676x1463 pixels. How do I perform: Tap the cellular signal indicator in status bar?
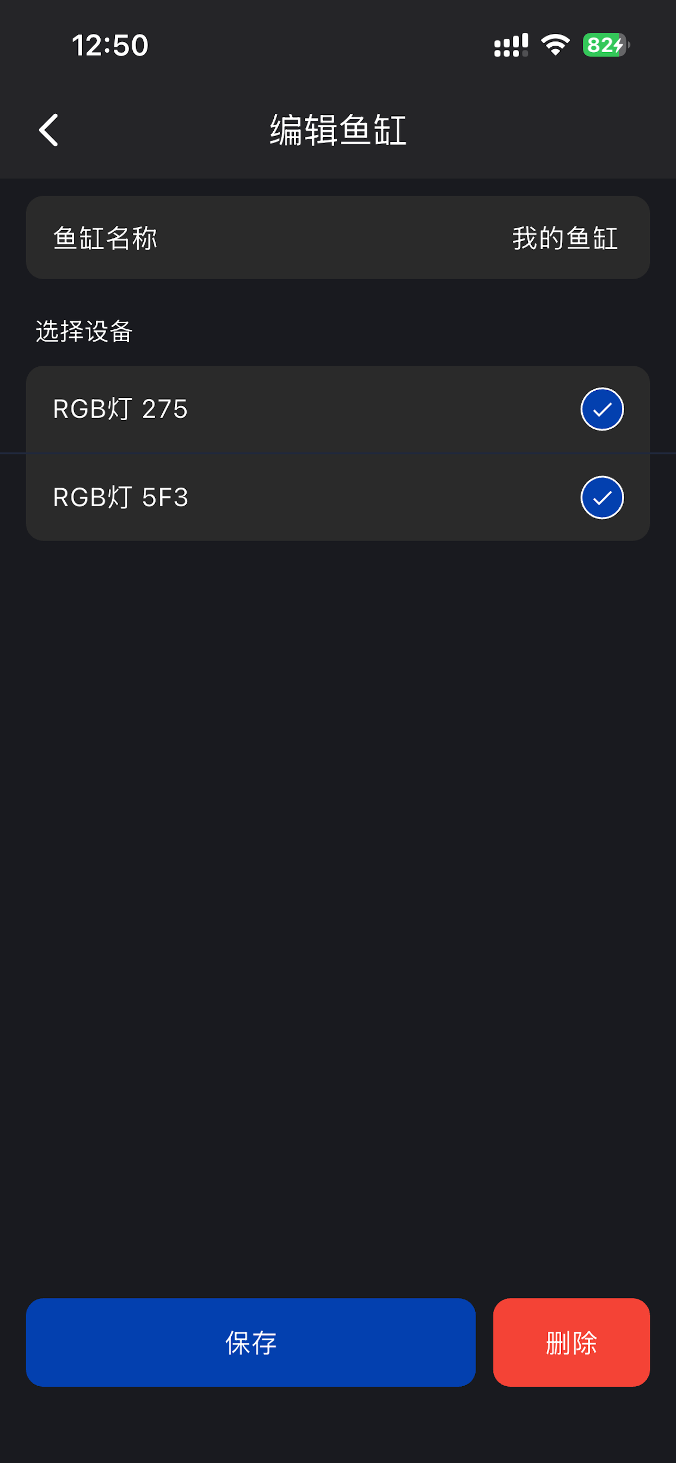point(511,45)
